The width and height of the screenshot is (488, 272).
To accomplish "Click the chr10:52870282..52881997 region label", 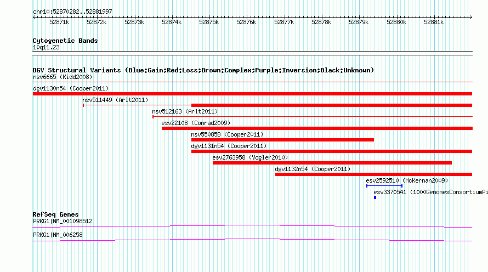I will [72, 12].
